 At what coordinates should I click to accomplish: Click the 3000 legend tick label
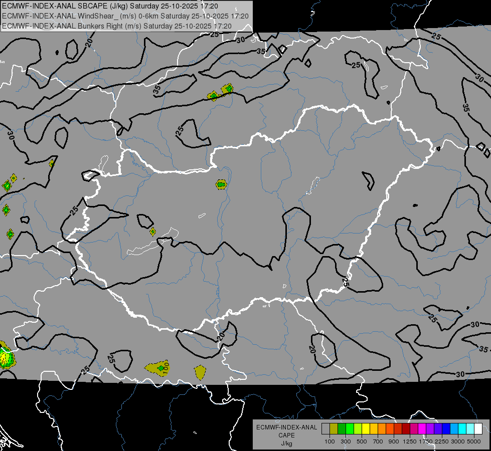click(x=458, y=441)
